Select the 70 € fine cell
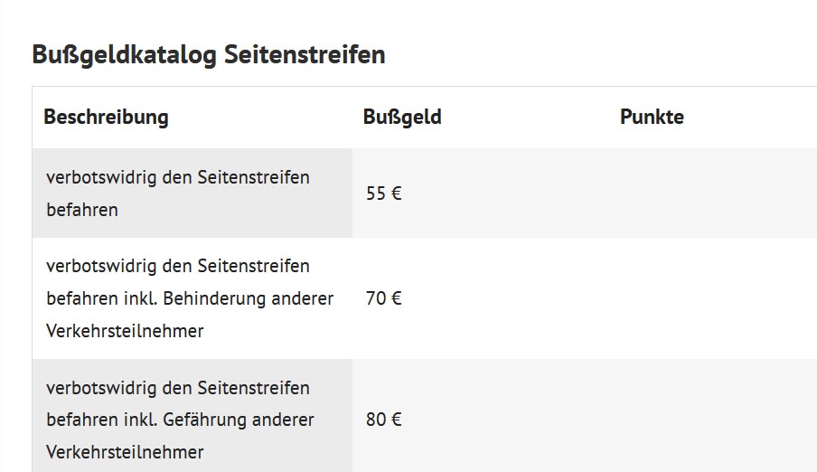Viewport: 817px width, 472px height. click(x=384, y=298)
